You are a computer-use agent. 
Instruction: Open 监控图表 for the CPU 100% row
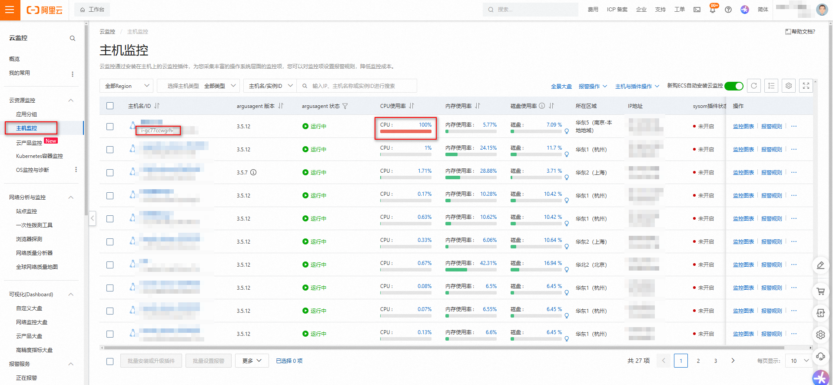[x=743, y=126]
